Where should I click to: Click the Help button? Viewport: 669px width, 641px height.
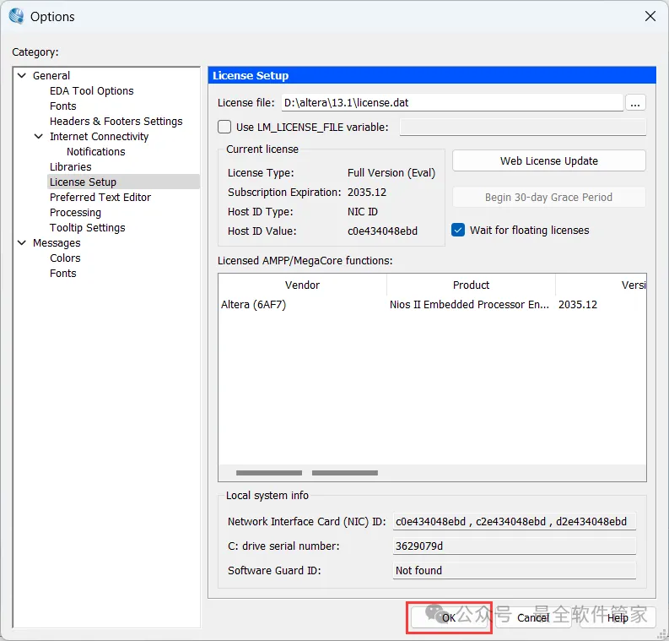pyautogui.click(x=618, y=617)
